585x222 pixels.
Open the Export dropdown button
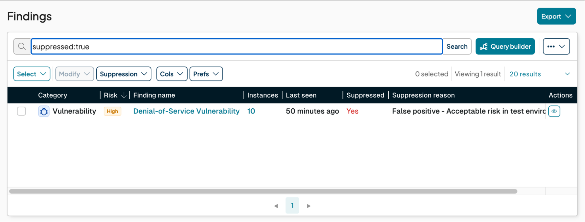[x=556, y=16]
